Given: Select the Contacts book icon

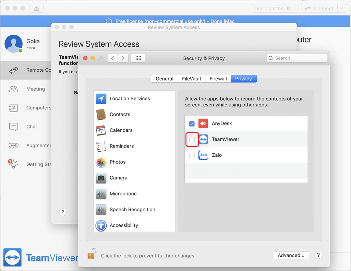Looking at the screenshot, I should 101,115.
